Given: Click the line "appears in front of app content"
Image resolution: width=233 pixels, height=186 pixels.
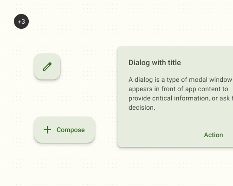Looking at the screenshot, I should pyautogui.click(x=178, y=89).
